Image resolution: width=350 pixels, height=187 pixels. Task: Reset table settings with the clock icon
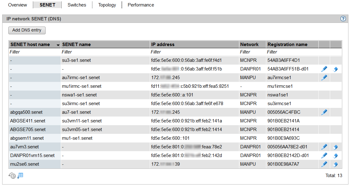pyautogui.click(x=12, y=176)
